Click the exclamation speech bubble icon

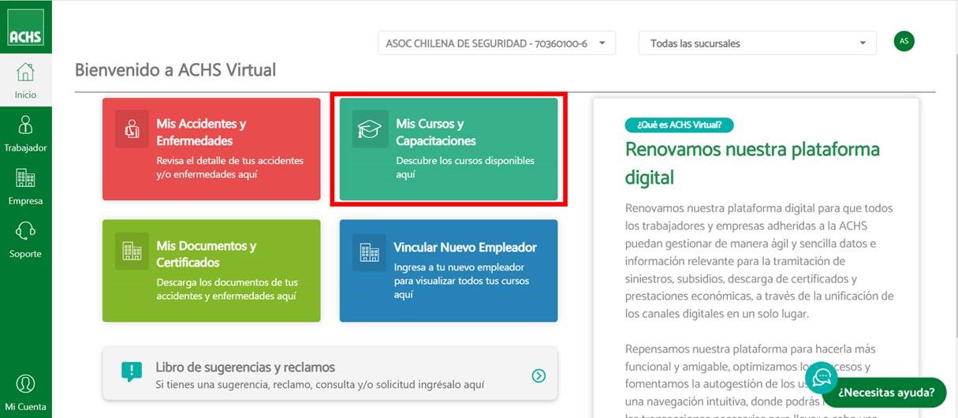click(x=132, y=372)
